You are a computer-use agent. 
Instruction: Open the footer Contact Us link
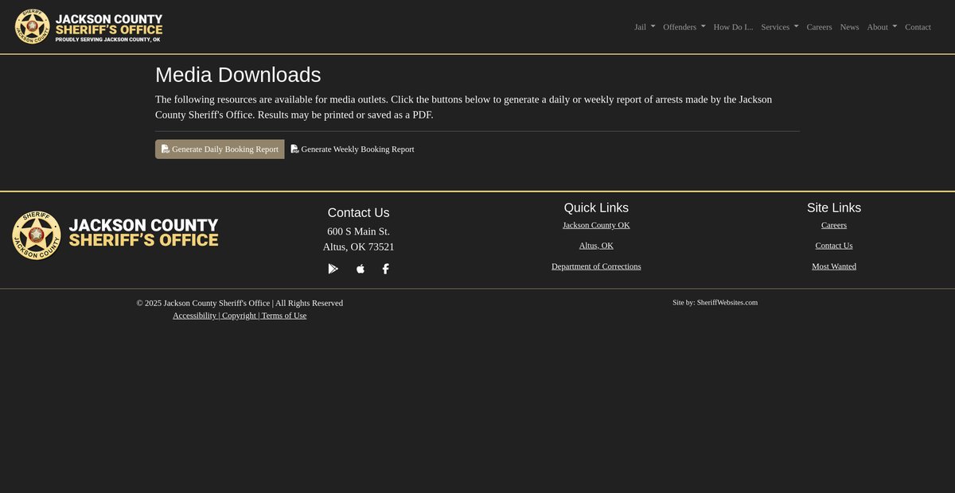[834, 246]
